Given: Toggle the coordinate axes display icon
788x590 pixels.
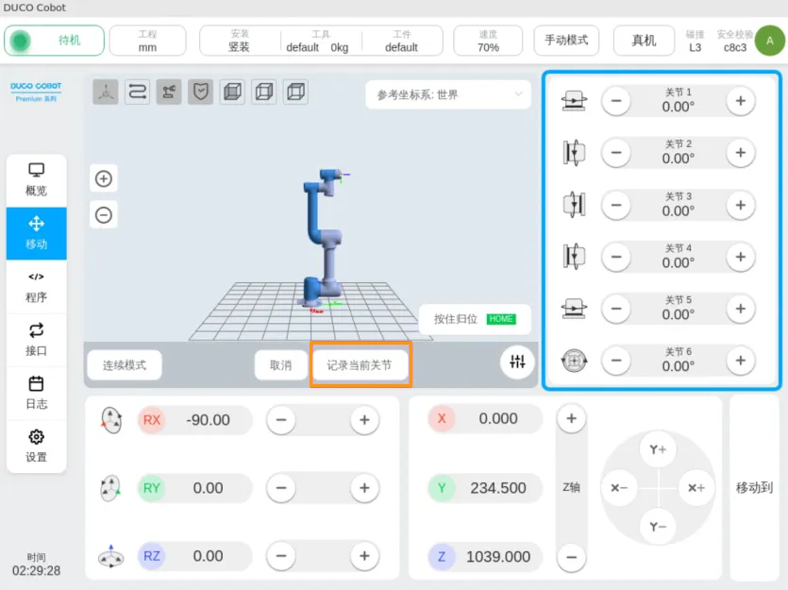Looking at the screenshot, I should [x=106, y=92].
